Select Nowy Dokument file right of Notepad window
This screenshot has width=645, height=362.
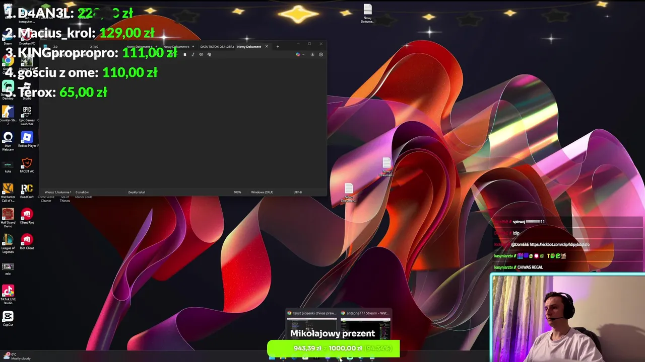coord(386,167)
